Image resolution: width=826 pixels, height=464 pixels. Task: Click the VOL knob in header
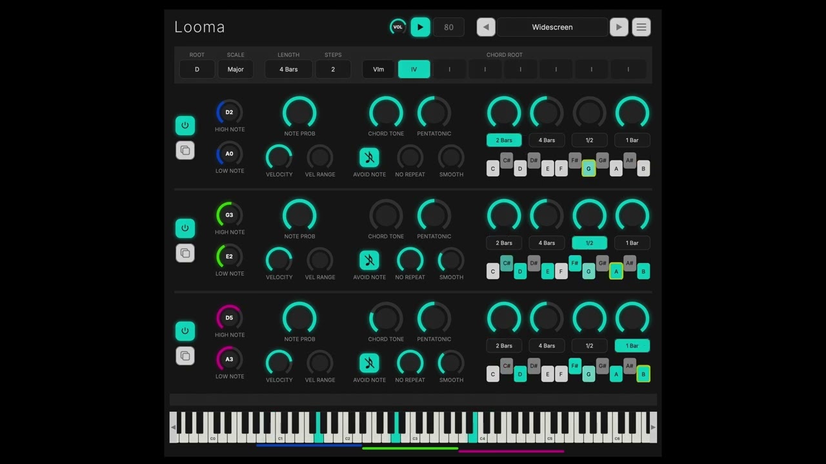pos(398,27)
